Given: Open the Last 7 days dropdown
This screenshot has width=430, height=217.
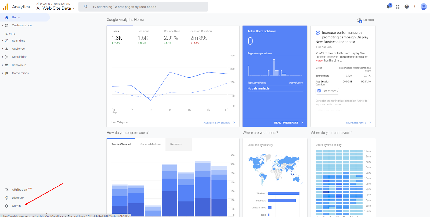Looking at the screenshot, I should pyautogui.click(x=120, y=123).
